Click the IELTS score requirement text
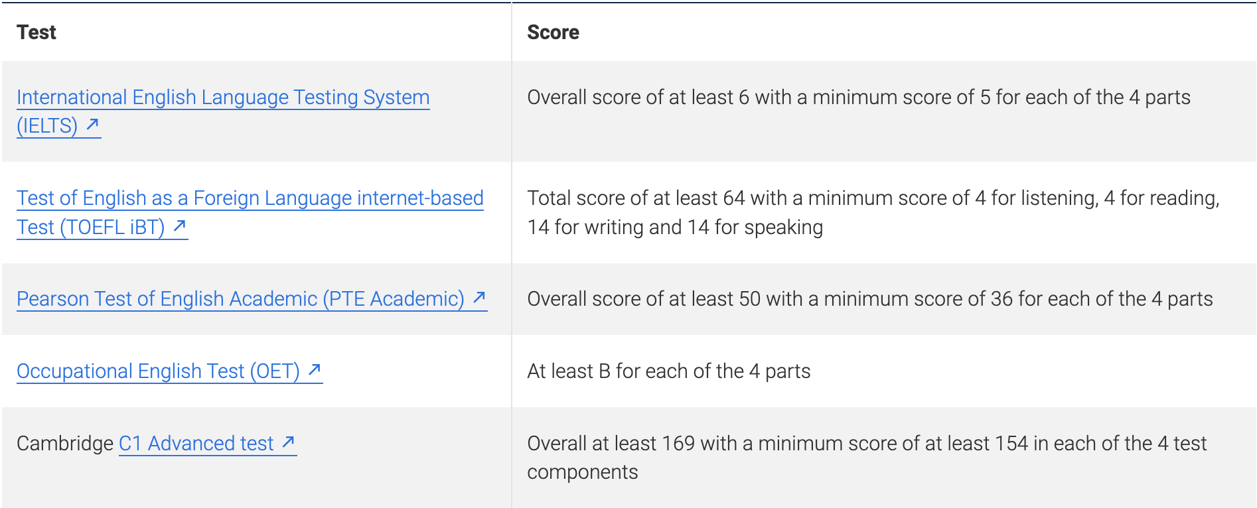 pos(859,97)
